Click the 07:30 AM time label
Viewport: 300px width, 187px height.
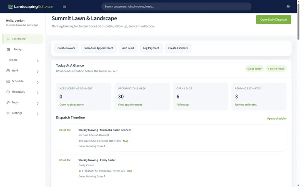[x=65, y=130]
